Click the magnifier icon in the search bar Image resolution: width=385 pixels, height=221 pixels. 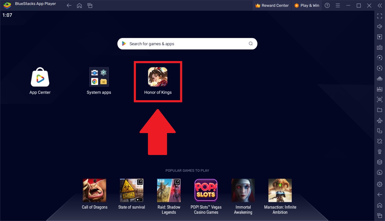[251, 44]
